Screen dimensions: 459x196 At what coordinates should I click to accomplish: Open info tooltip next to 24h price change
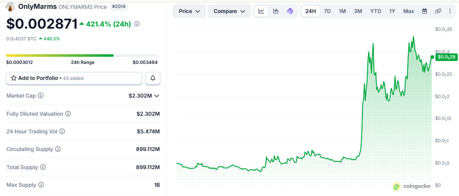click(x=136, y=24)
